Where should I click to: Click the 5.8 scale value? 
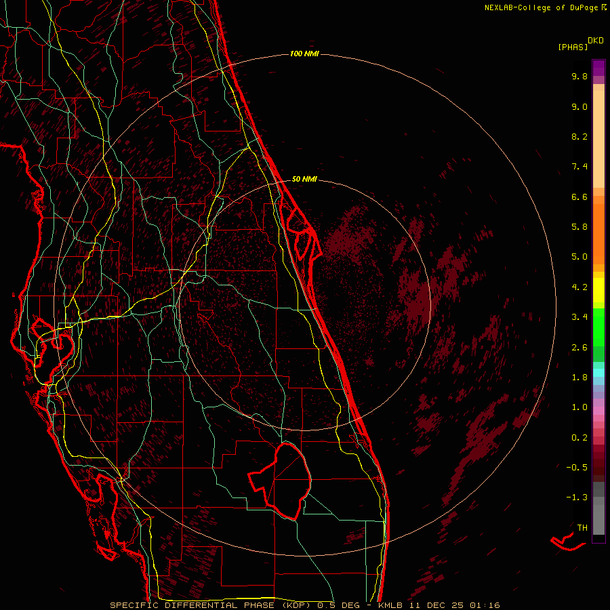point(579,227)
